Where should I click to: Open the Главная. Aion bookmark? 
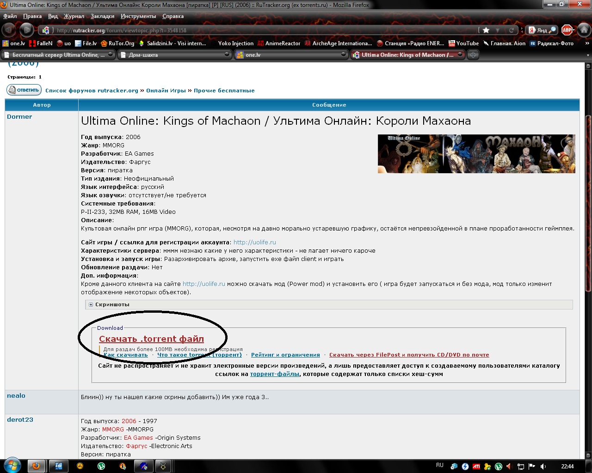point(505,43)
